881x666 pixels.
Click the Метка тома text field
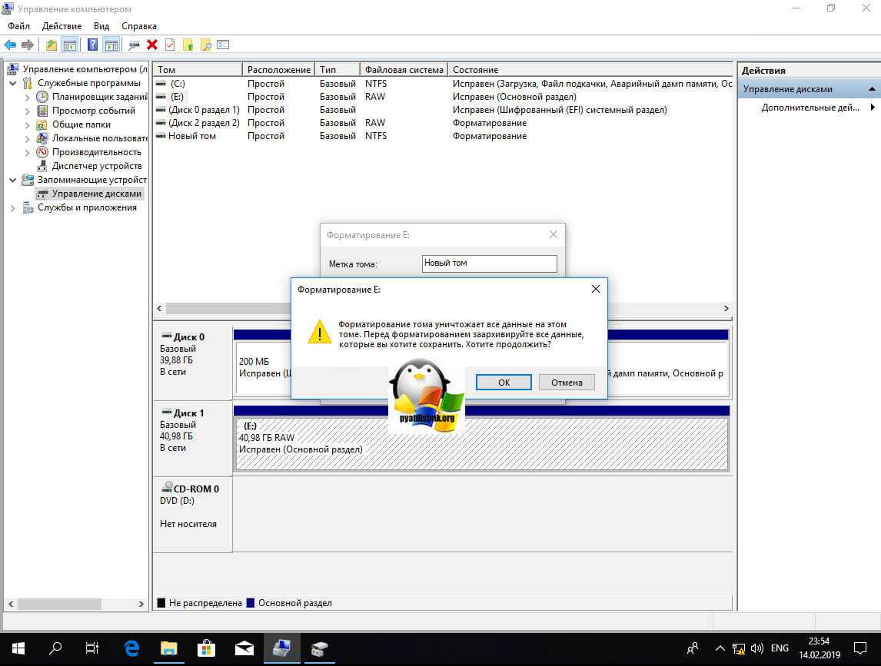click(489, 263)
